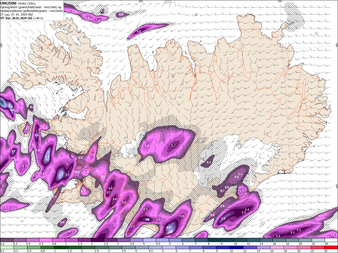Click the 4.3 precipitation value in the bay
The image size is (338, 253).
tap(61, 174)
